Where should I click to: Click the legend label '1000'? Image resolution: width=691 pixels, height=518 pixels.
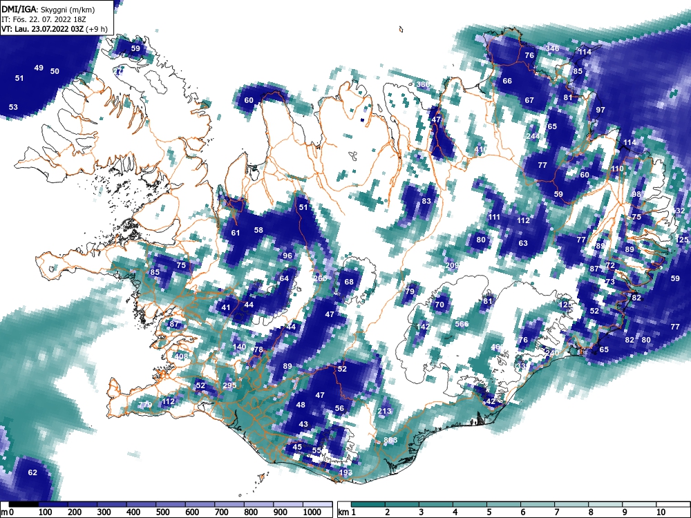[312, 512]
